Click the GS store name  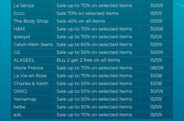coord(17,52)
